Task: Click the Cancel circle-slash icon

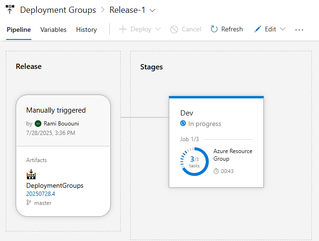Action: pos(174,29)
